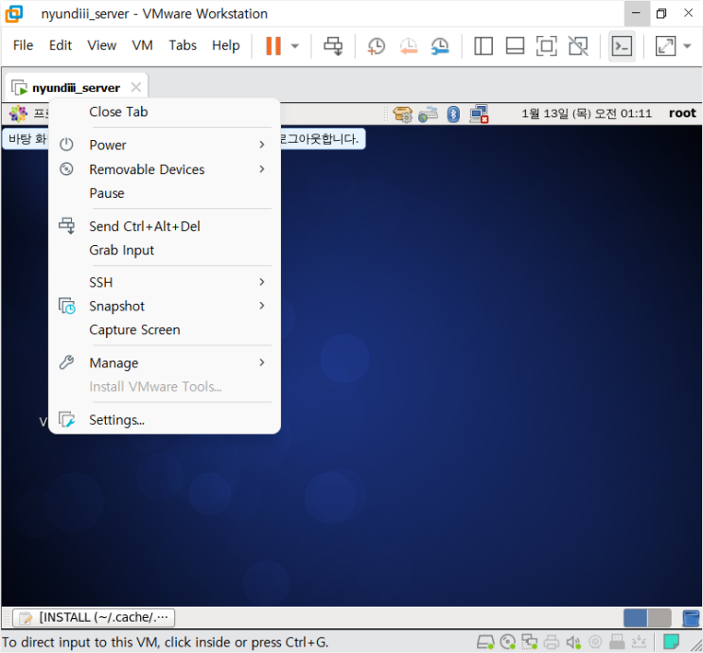Viewport: 703px width, 653px height.
Task: Select Pause from the context menu
Action: [x=164, y=193]
